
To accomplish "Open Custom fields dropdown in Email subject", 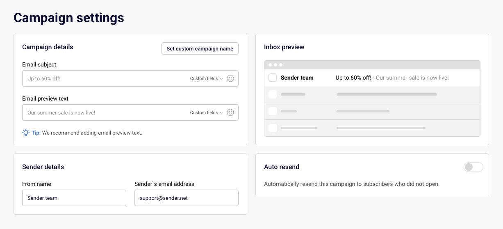I will point(206,78).
